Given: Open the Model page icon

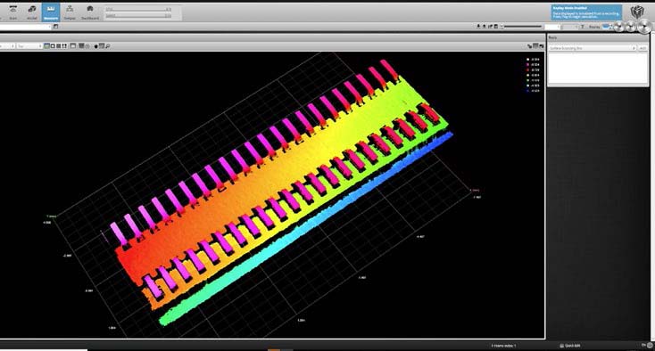Looking at the screenshot, I should pos(32,12).
